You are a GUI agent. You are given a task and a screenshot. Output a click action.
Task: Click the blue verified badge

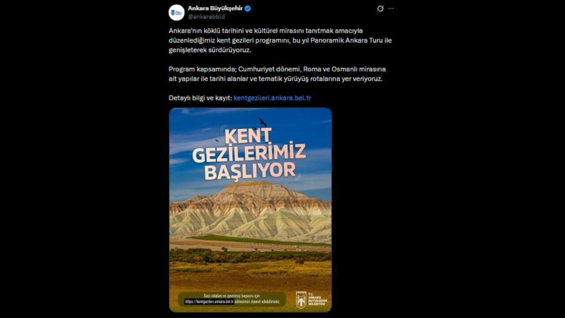(248, 8)
